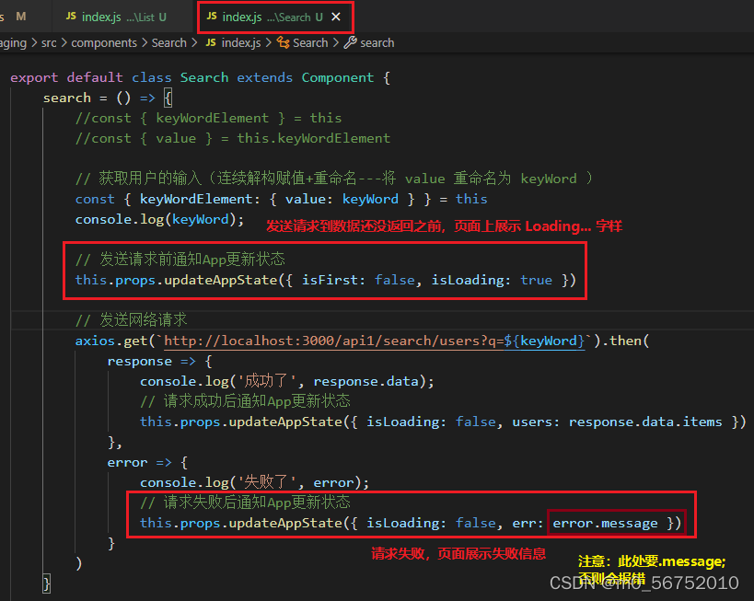This screenshot has width=754, height=601.
Task: Click the keyWordElement destructuring identifier
Action: (x=196, y=199)
